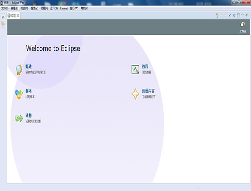Open the 帮助(H) menu
The height and width of the screenshot is (191, 251).
[84, 9]
